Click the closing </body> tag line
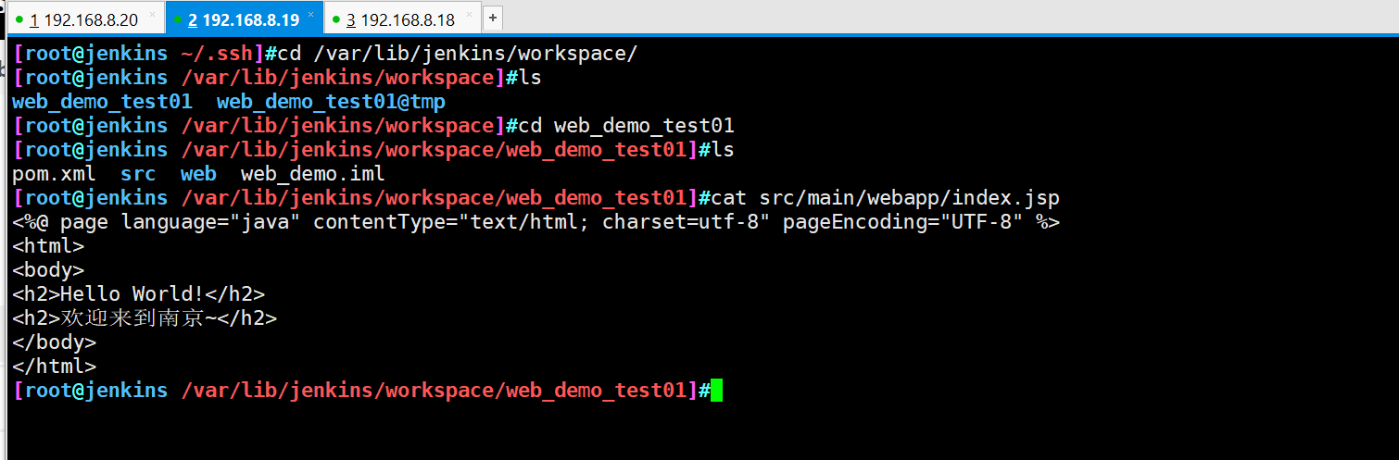The image size is (1399, 460). [54, 342]
